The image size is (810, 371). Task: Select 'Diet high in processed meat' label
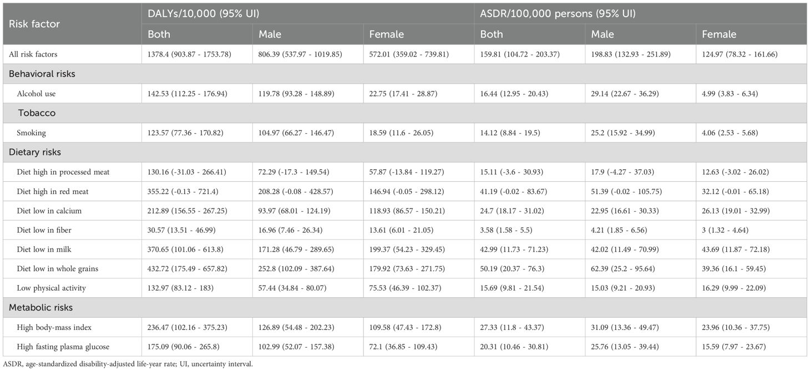[x=63, y=172]
